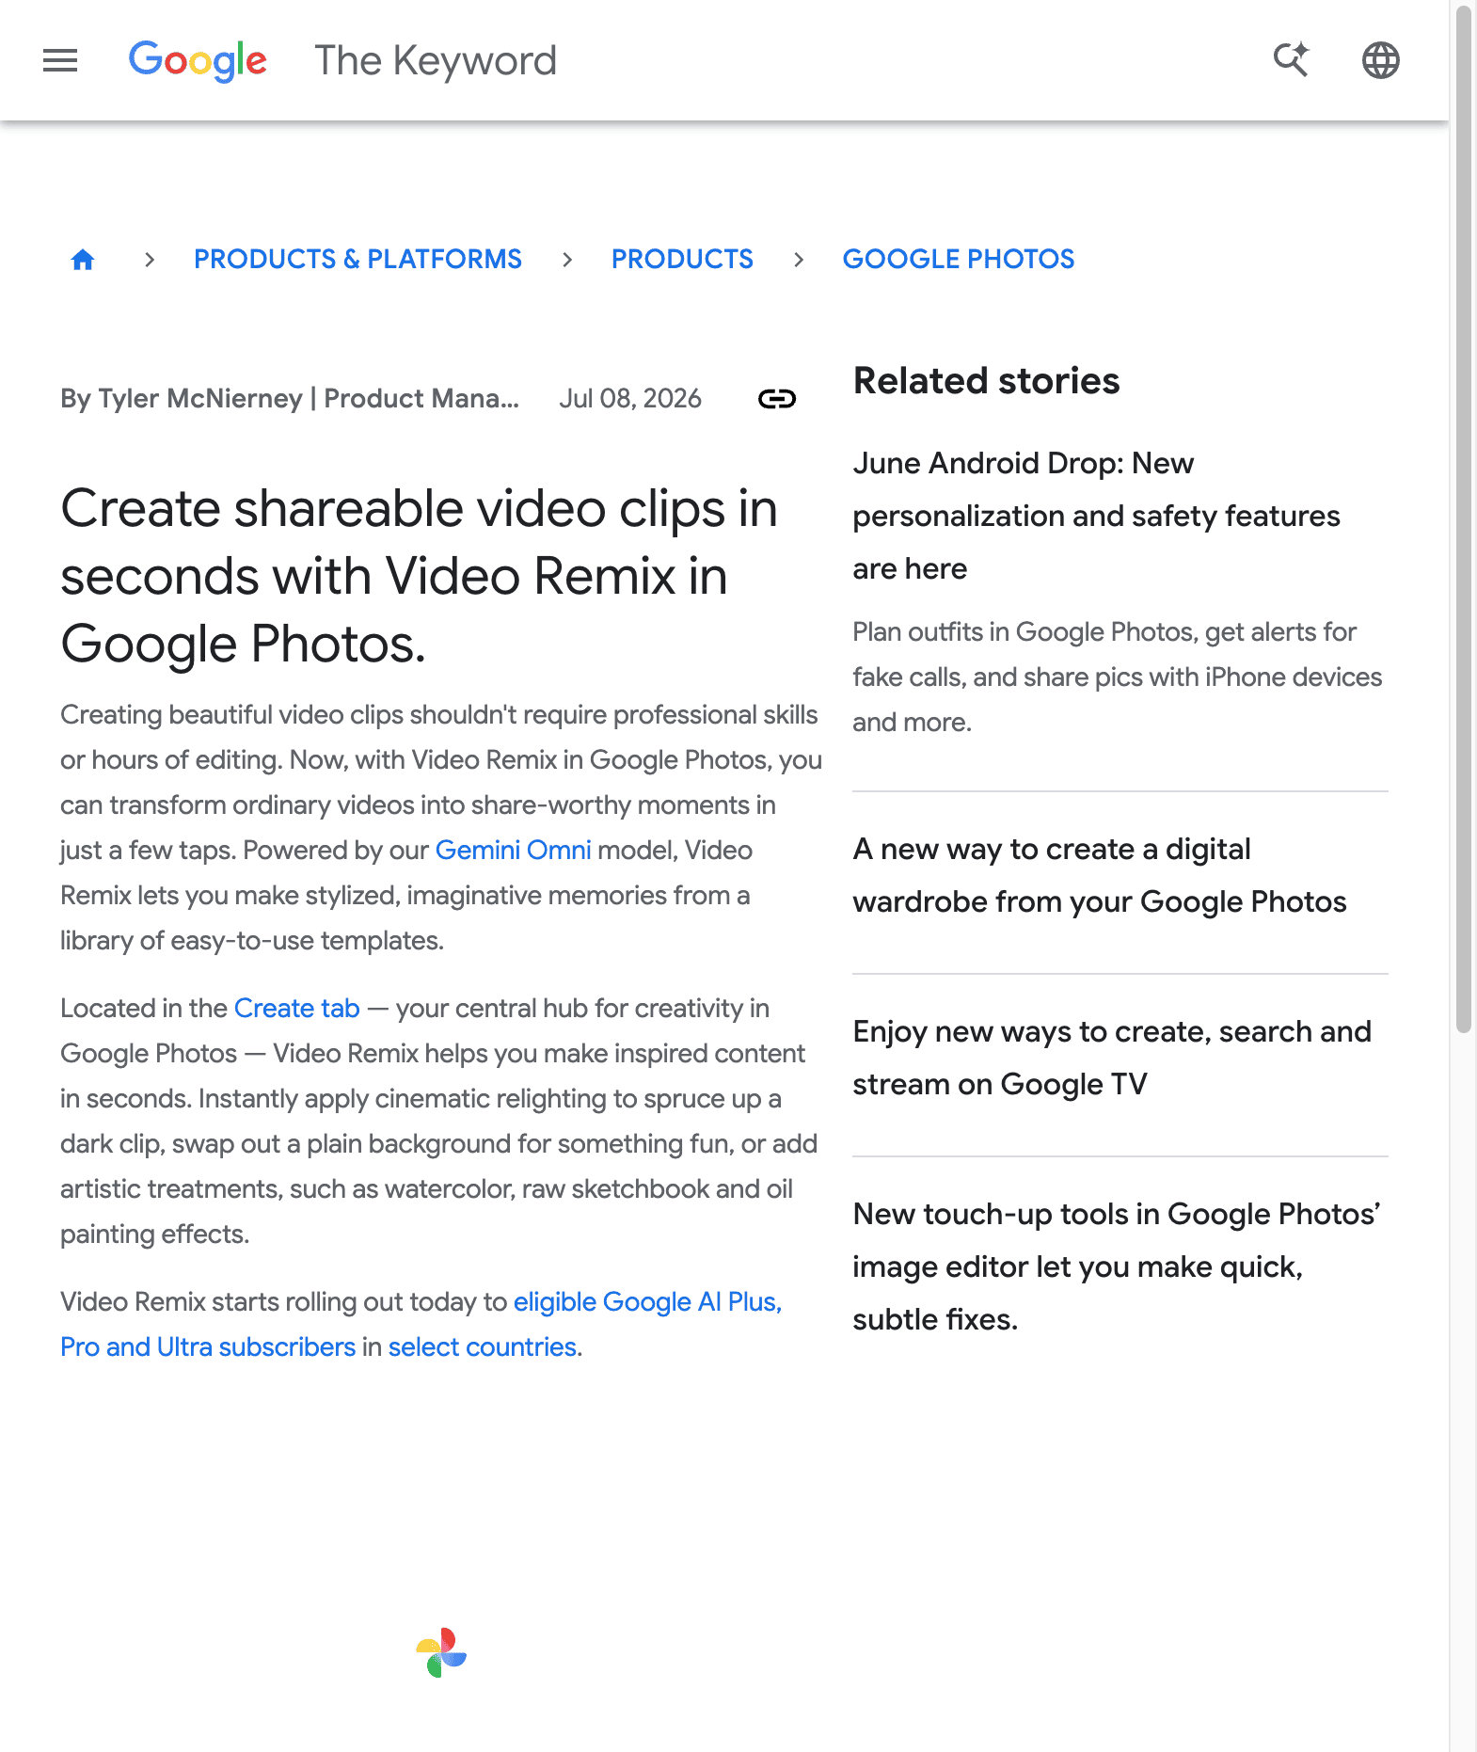Viewport: 1477px width, 1752px height.
Task: Open The Keyword blog title
Action: tap(436, 61)
